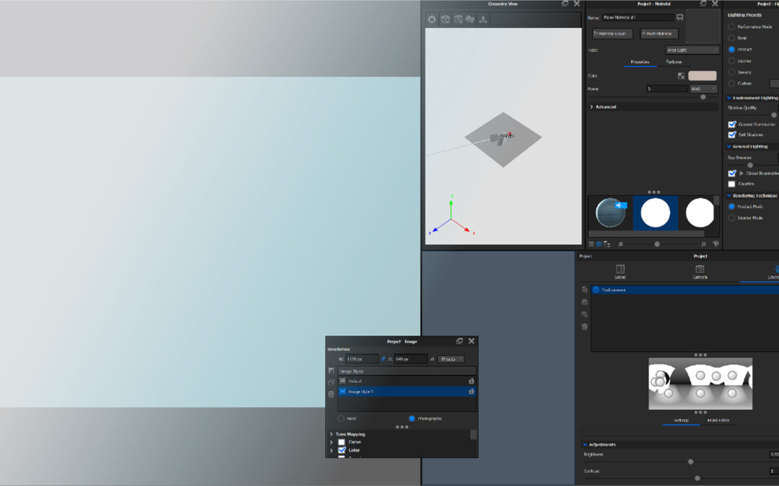The height and width of the screenshot is (486, 779).
Task: Open Geometry View settings gear
Action: coord(432,19)
